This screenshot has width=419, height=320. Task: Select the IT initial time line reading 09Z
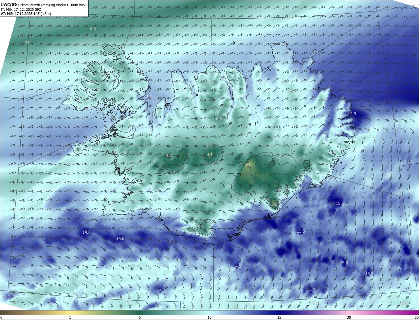click(x=21, y=9)
